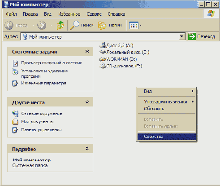Click Установка и удаление программ link
Viewport: 220px width, 186px height.
pyautogui.click(x=44, y=74)
